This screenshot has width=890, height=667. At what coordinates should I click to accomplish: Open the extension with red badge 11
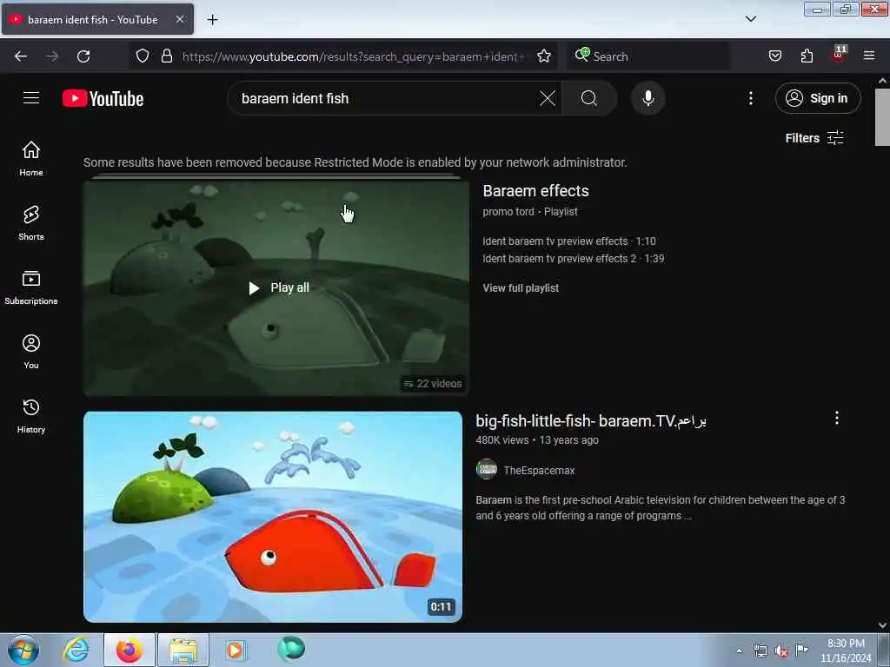coord(839,54)
